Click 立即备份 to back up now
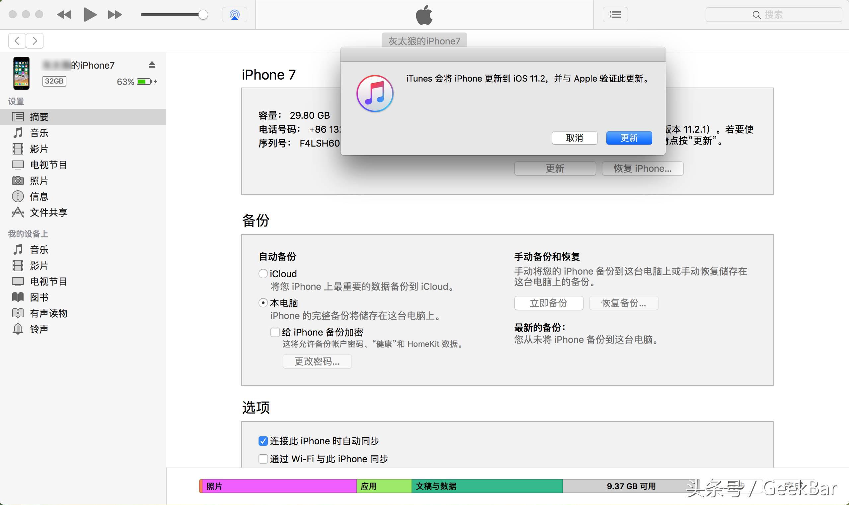Screen dimensions: 849x505 pos(548,303)
